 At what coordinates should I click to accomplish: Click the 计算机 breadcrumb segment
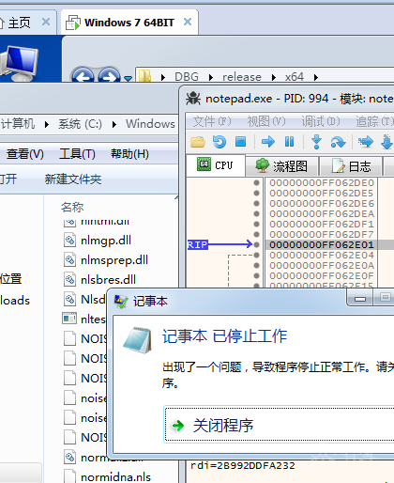[18, 124]
